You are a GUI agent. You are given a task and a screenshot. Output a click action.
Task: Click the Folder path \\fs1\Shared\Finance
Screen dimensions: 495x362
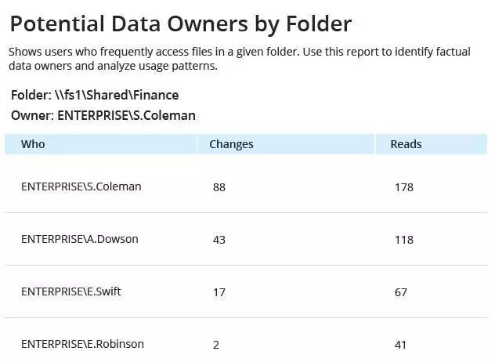point(95,95)
